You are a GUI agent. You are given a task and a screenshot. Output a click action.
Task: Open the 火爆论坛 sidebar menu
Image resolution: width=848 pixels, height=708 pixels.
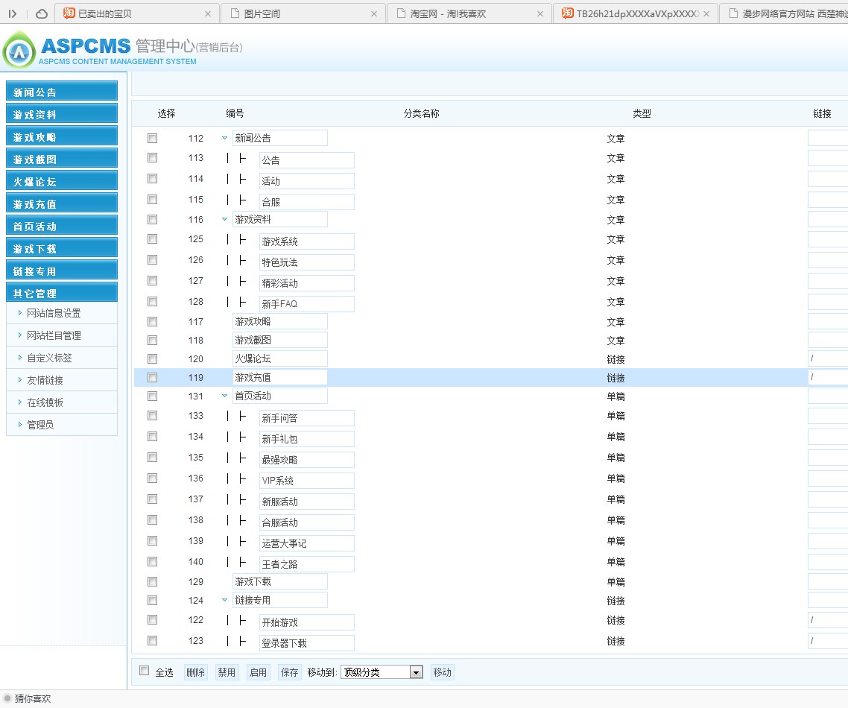(62, 180)
